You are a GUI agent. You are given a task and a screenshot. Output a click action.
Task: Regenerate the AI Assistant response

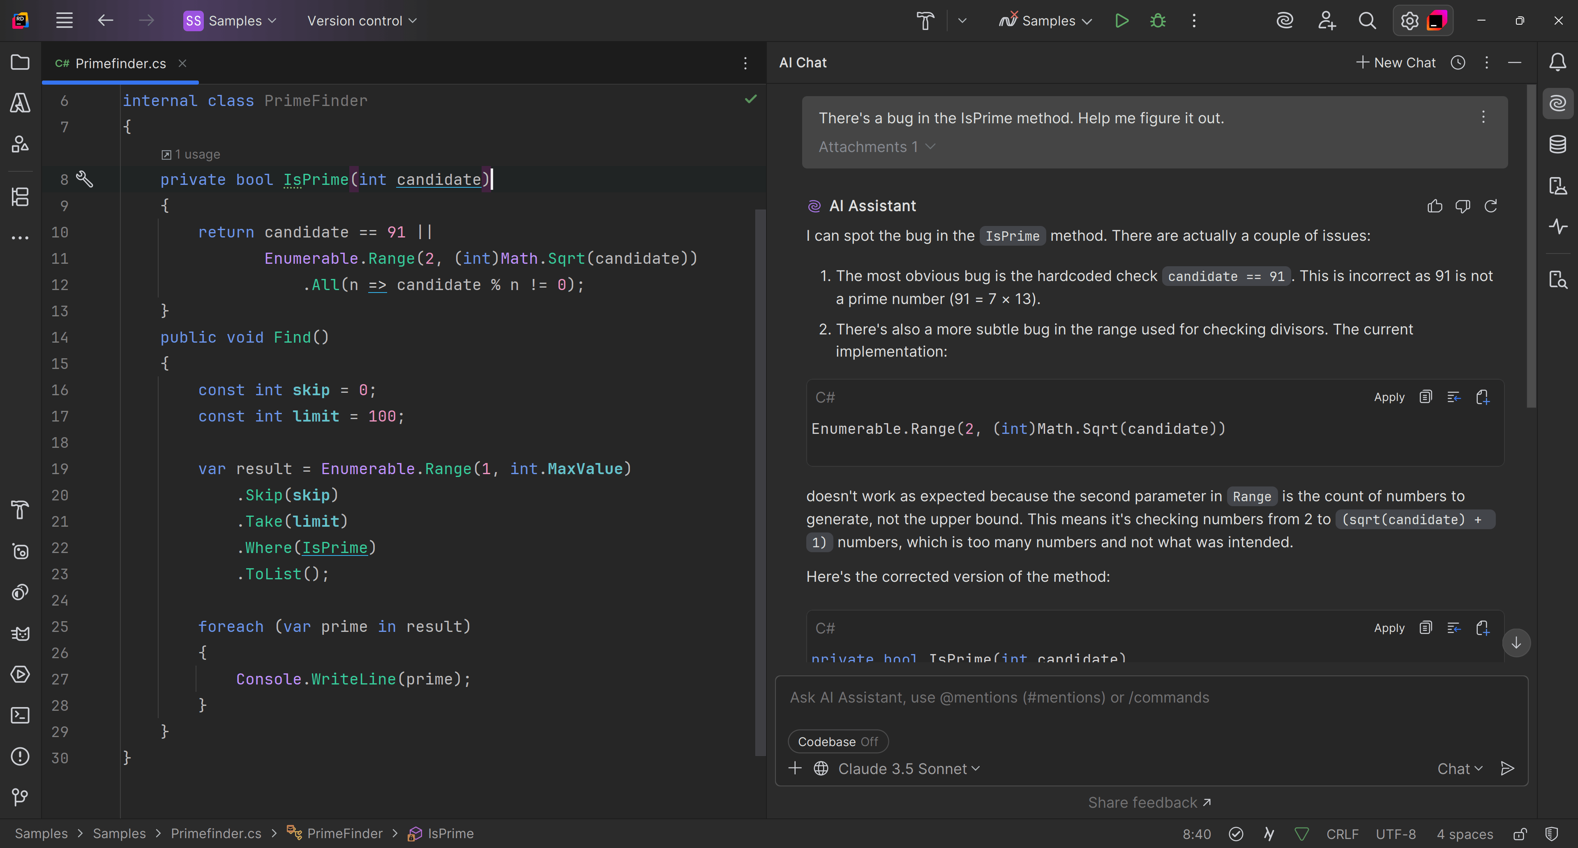1490,206
